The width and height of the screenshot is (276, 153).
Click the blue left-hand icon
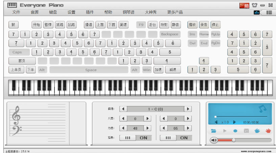(257, 131)
